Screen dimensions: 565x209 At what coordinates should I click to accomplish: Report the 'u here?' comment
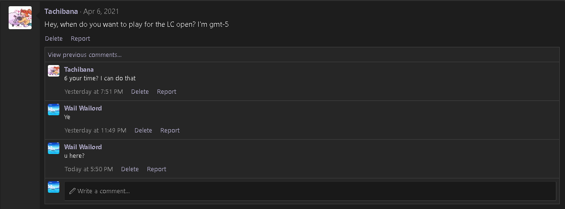pyautogui.click(x=157, y=169)
